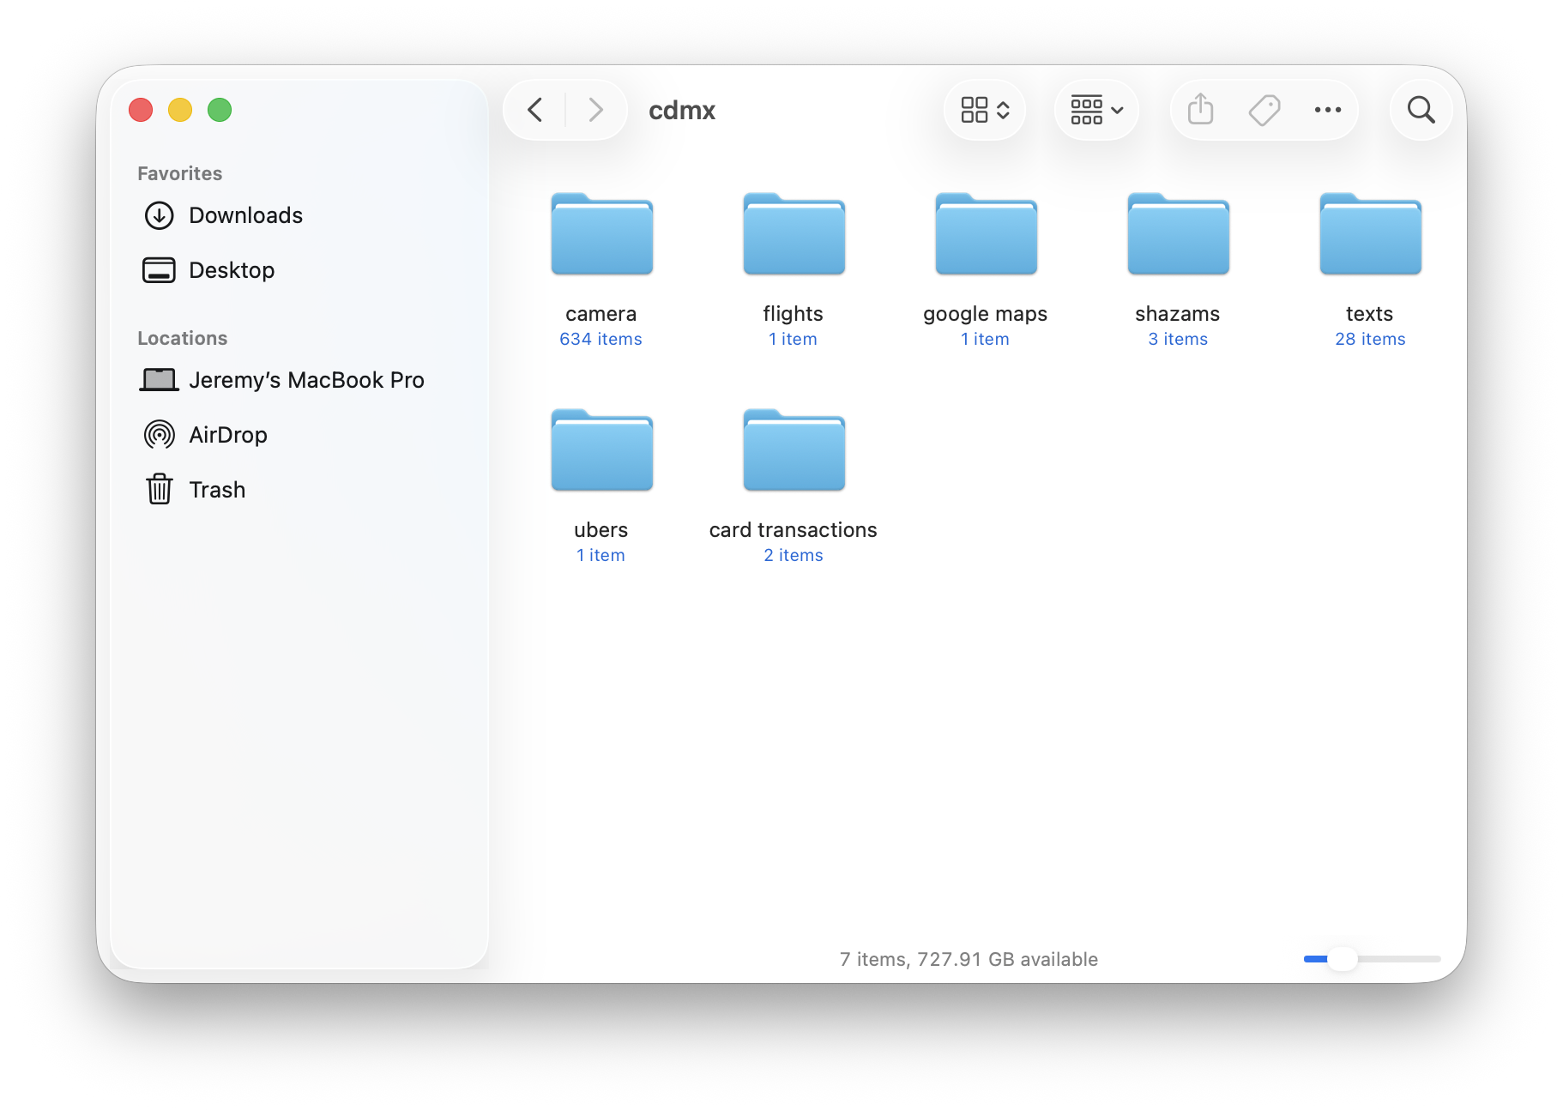The height and width of the screenshot is (1110, 1563).
Task: Click the Share toolbar icon
Action: (x=1200, y=110)
